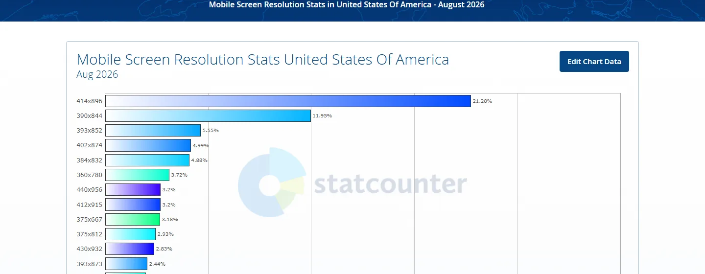
Task: Click the 360x780 axis label
Action: click(90, 175)
